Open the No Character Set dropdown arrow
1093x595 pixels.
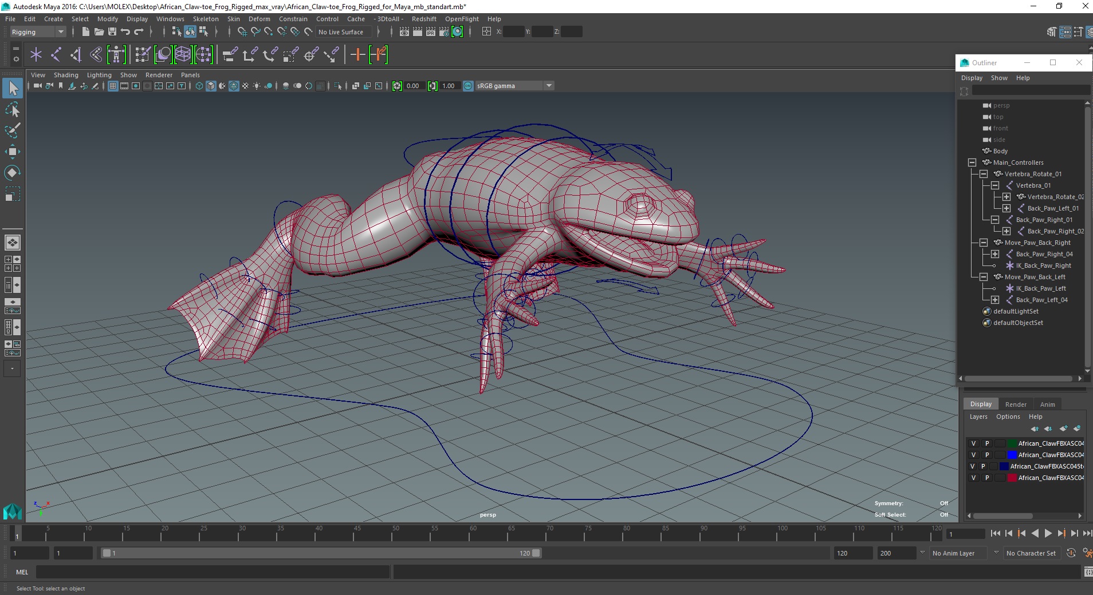tap(996, 553)
